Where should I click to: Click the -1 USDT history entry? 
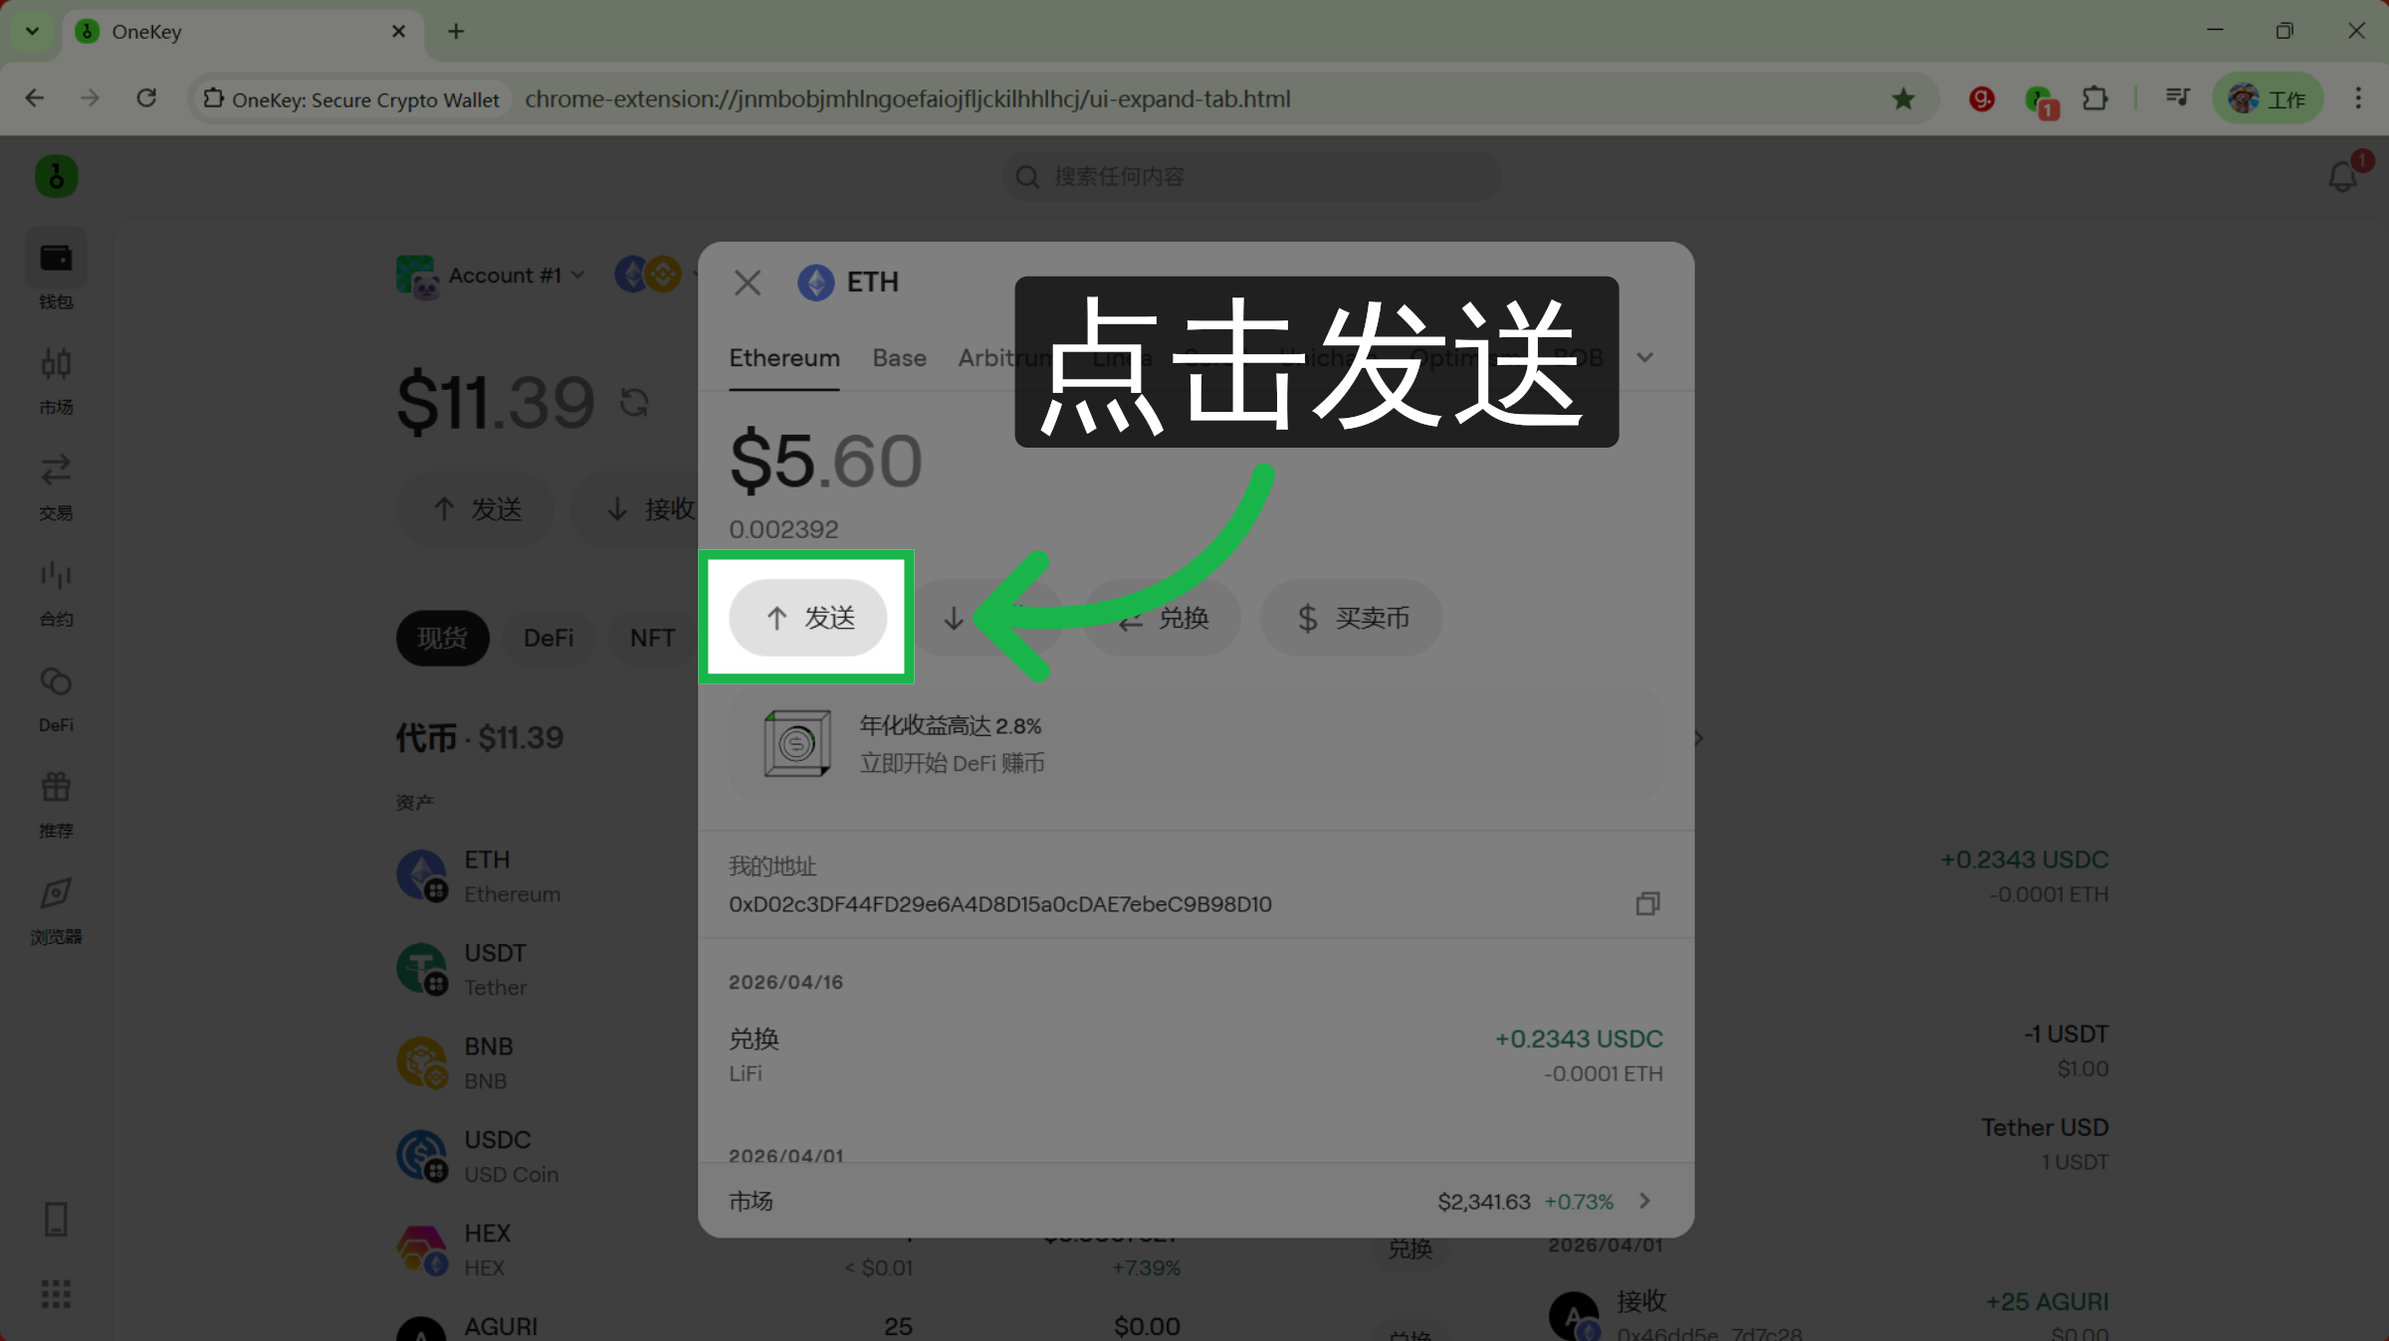1903,1051
